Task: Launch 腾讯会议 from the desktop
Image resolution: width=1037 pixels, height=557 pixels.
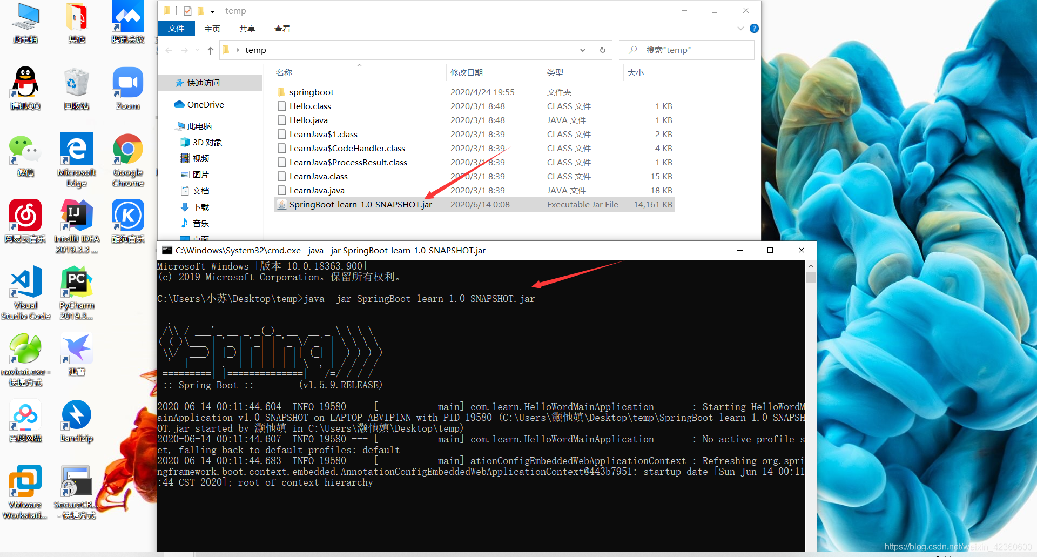Action: point(128,23)
